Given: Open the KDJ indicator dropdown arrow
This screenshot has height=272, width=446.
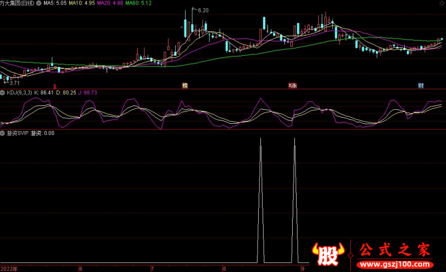Looking at the screenshot, I should pos(3,92).
